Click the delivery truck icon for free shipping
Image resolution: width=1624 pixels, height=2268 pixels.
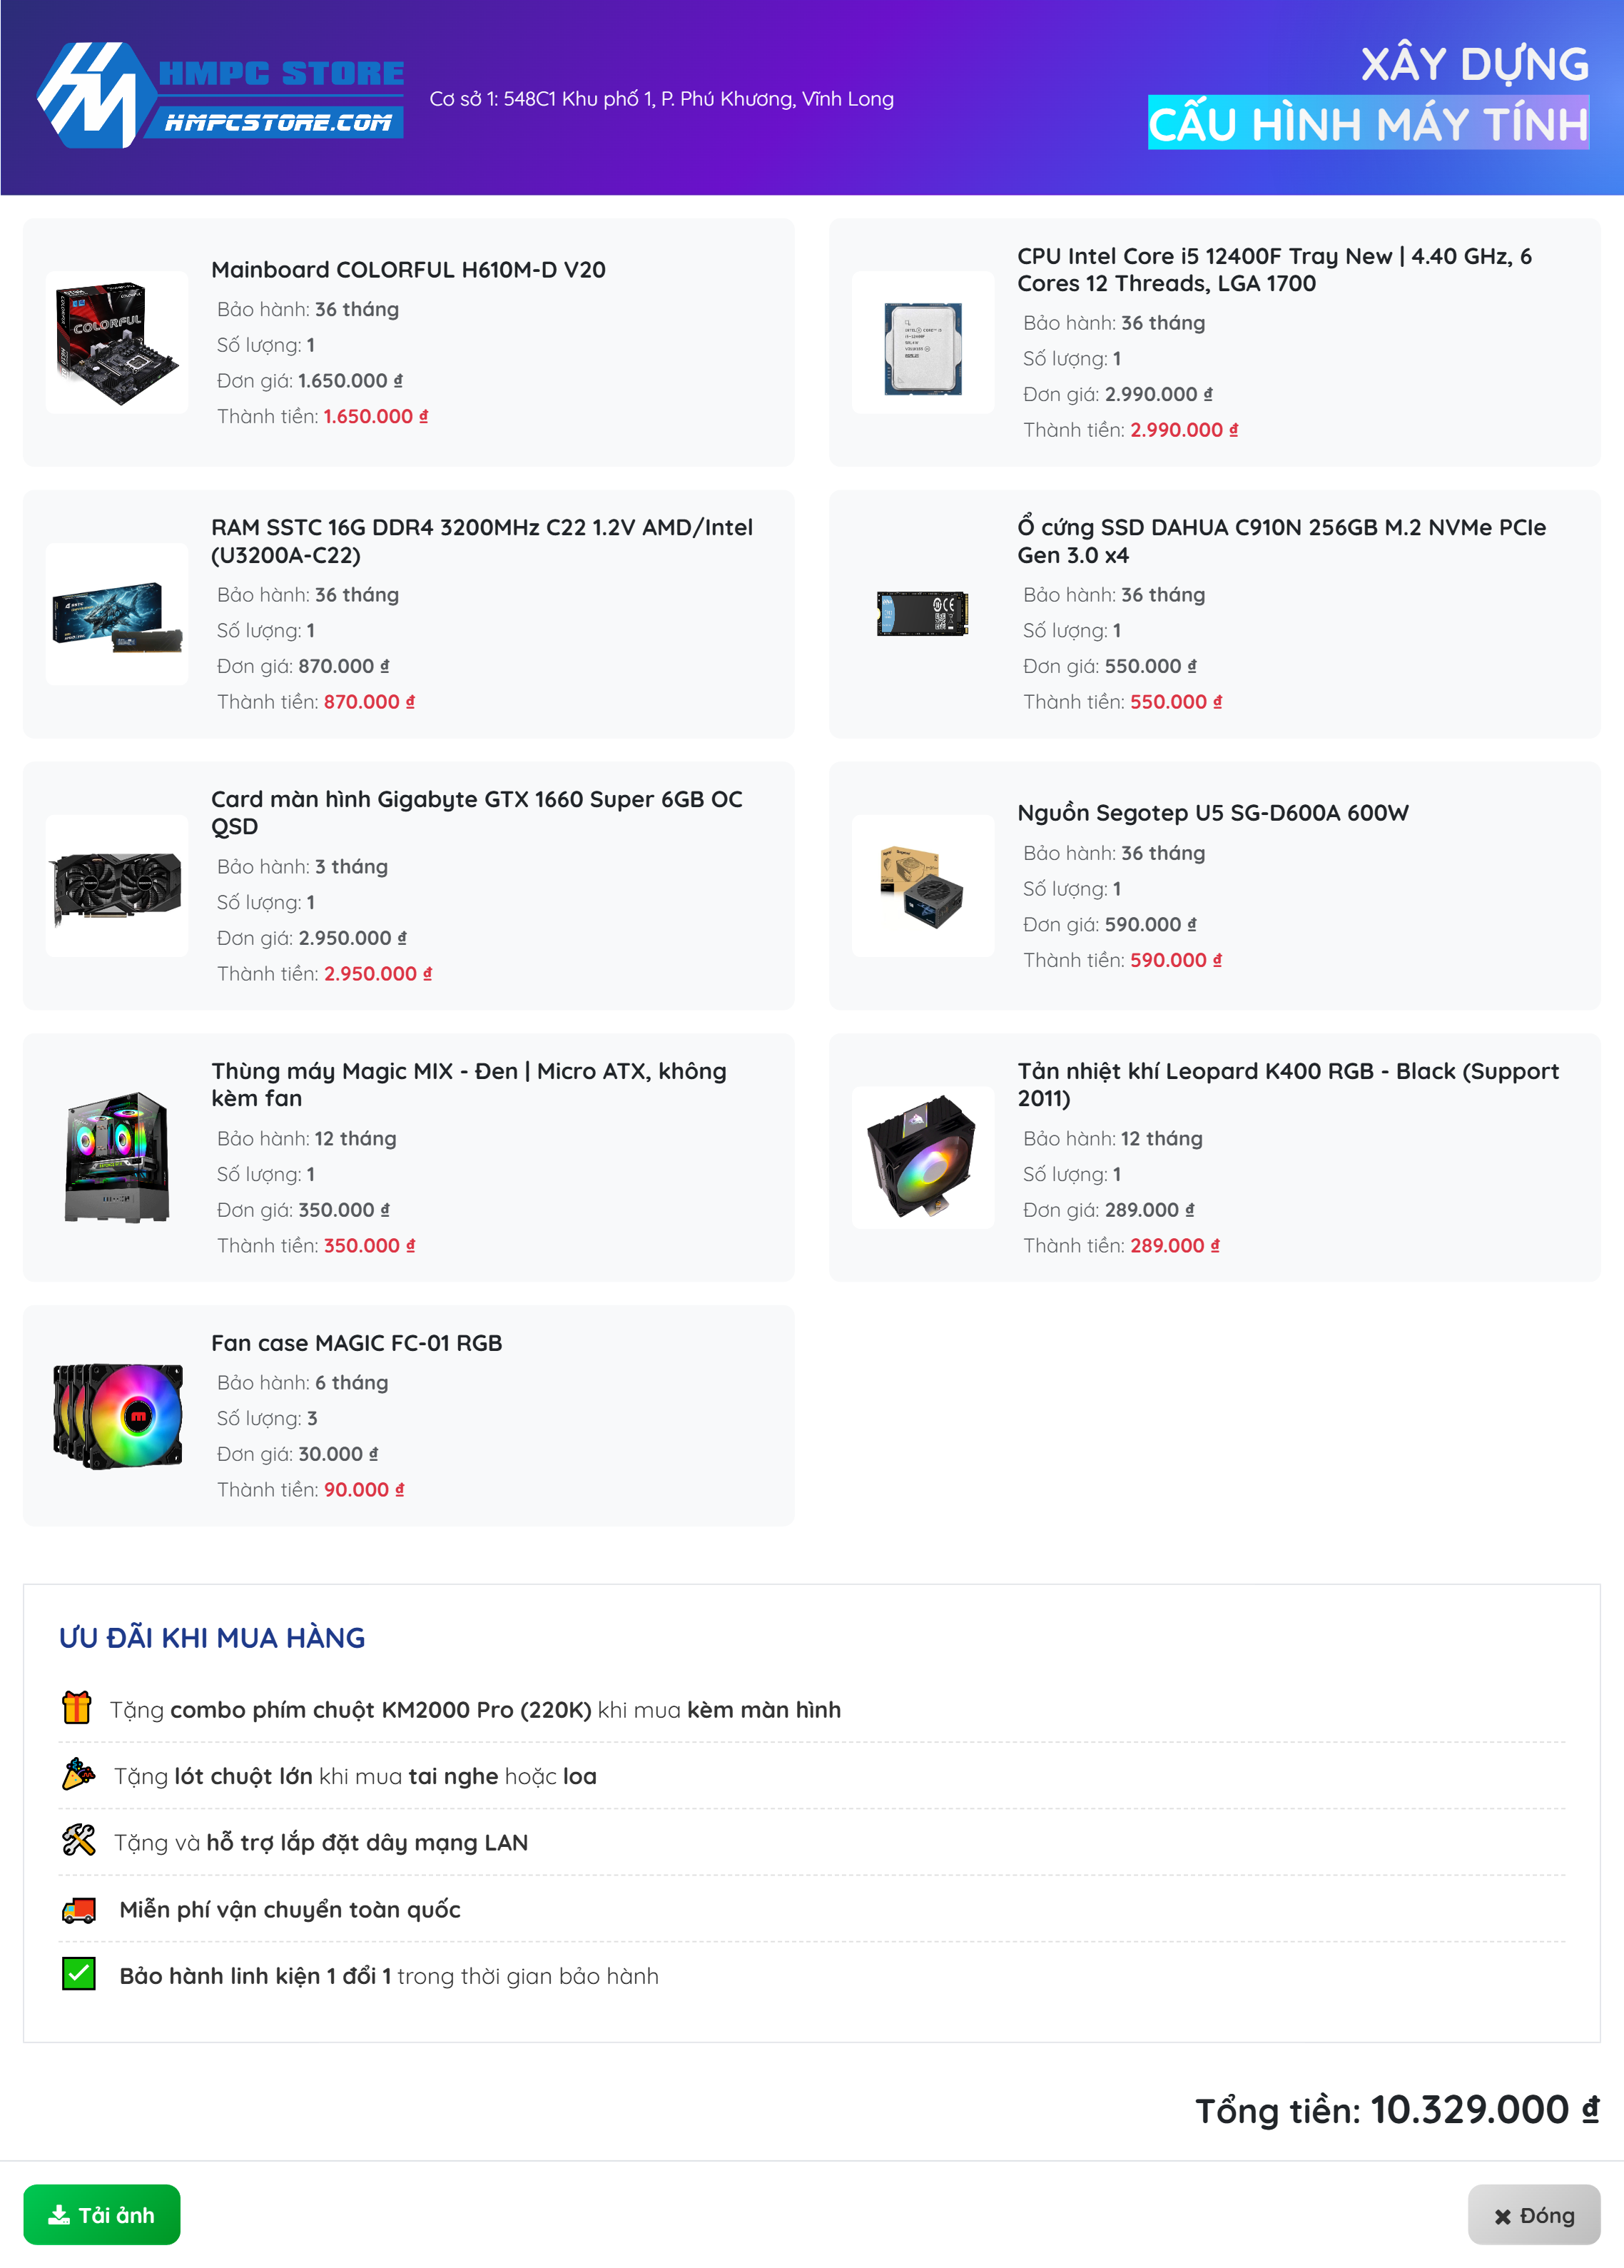click(x=78, y=1909)
